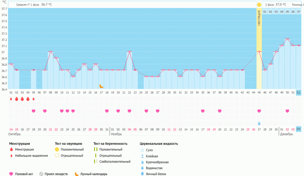304x176 pixels.
Task: Select the temperature point on cycle day 22
Action: (129, 52)
